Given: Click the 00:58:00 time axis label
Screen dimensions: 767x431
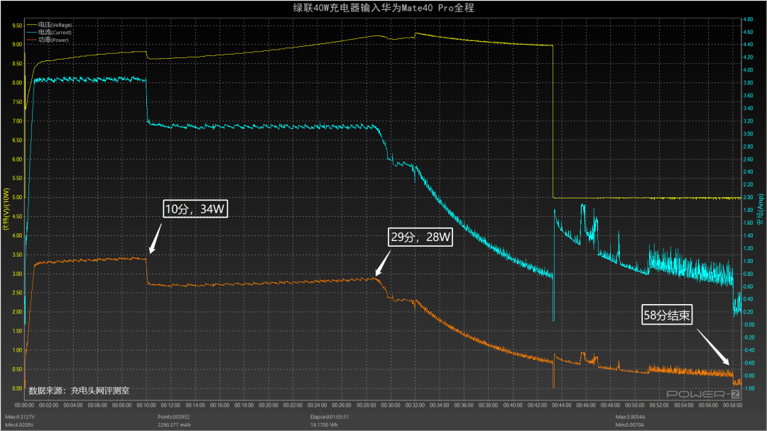Looking at the screenshot, I should 732,405.
